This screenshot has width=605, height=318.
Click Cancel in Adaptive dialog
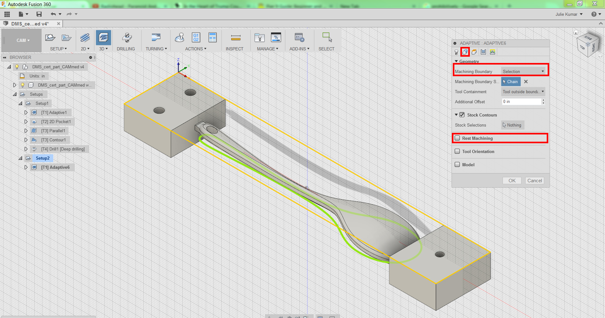pos(535,181)
